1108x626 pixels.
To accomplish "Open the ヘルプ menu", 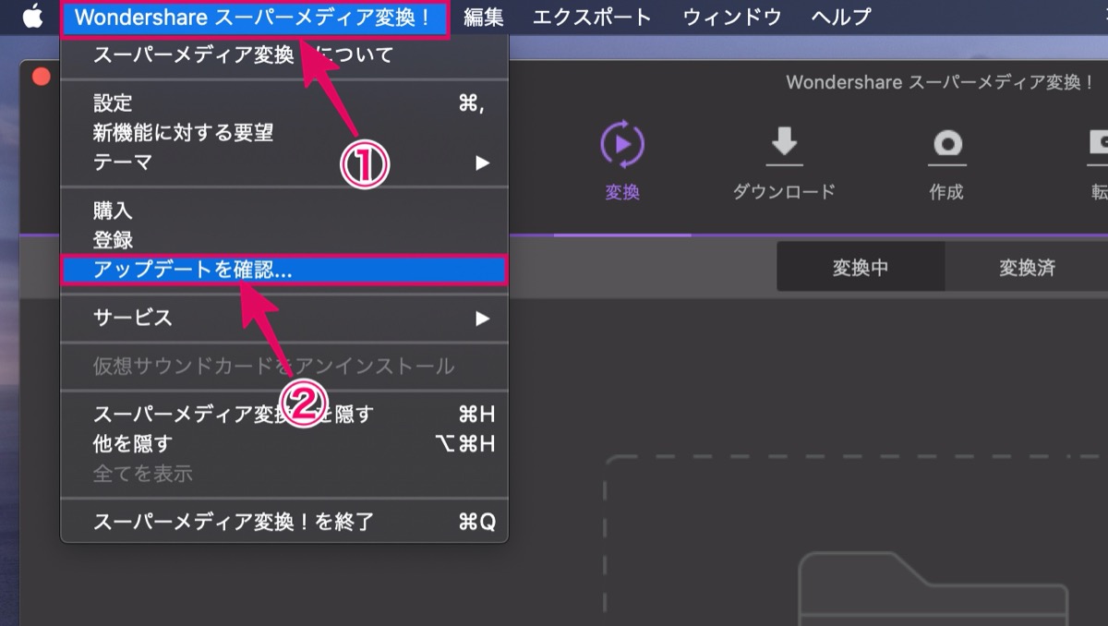I will (x=840, y=18).
